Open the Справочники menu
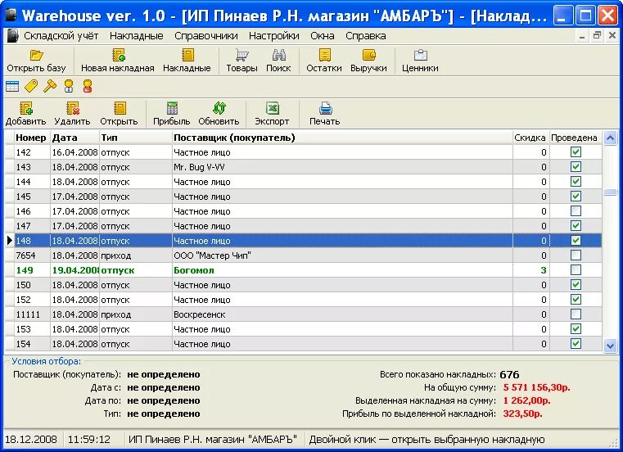This screenshot has height=452, width=623. point(205,36)
